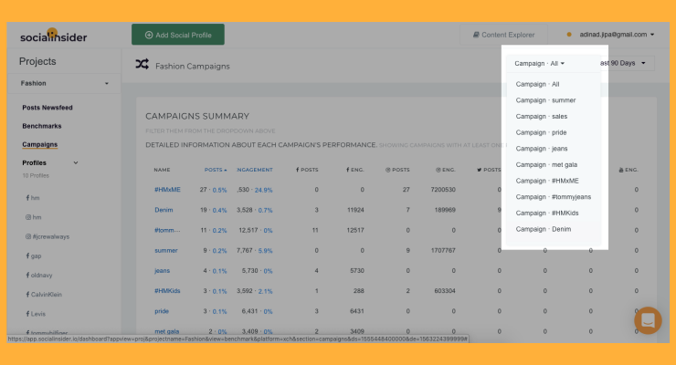Click the CAMPAIGNS SUMMARY heading
Viewport: 676px width, 365px height.
[197, 116]
